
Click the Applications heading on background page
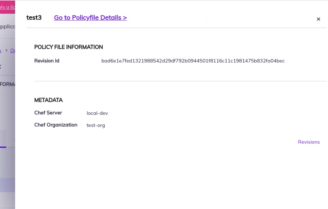coord(7,27)
